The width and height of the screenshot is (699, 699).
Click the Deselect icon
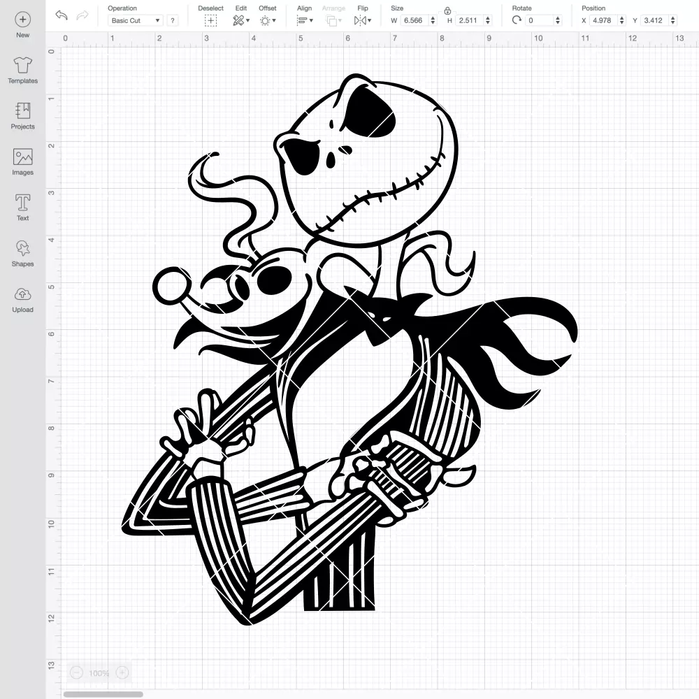[x=211, y=20]
